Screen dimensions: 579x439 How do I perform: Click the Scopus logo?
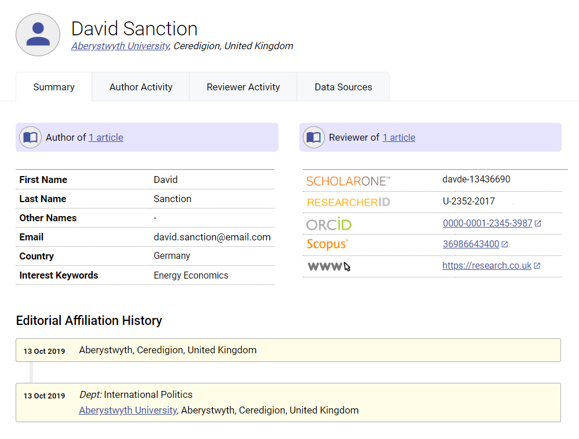coord(327,244)
